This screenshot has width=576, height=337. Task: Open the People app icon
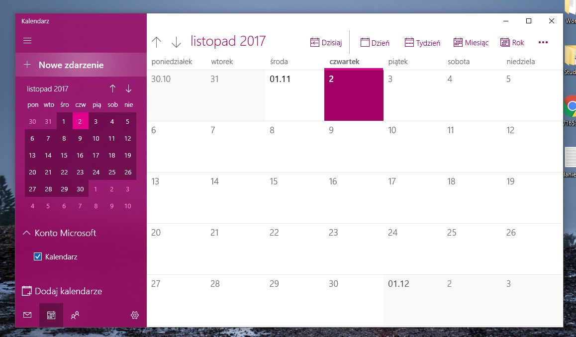(75, 315)
